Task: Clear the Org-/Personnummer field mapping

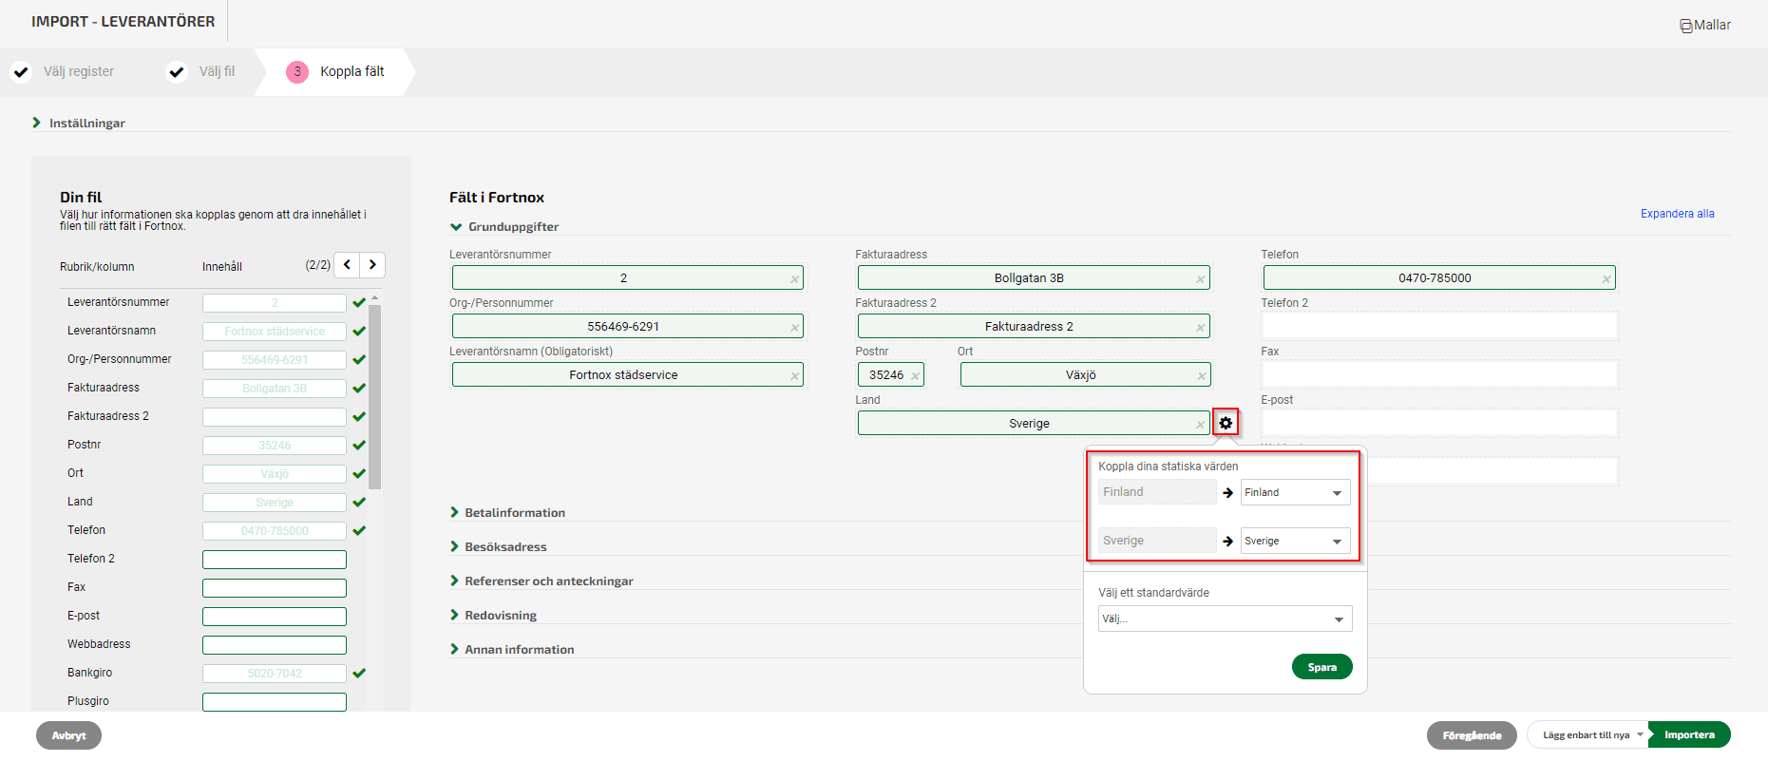Action: pyautogui.click(x=794, y=327)
